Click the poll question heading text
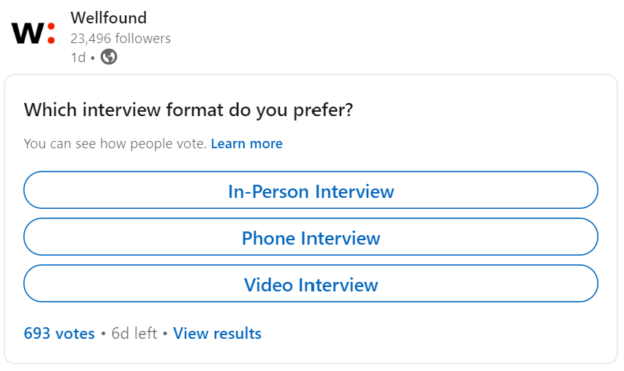The image size is (624, 371). click(x=189, y=110)
